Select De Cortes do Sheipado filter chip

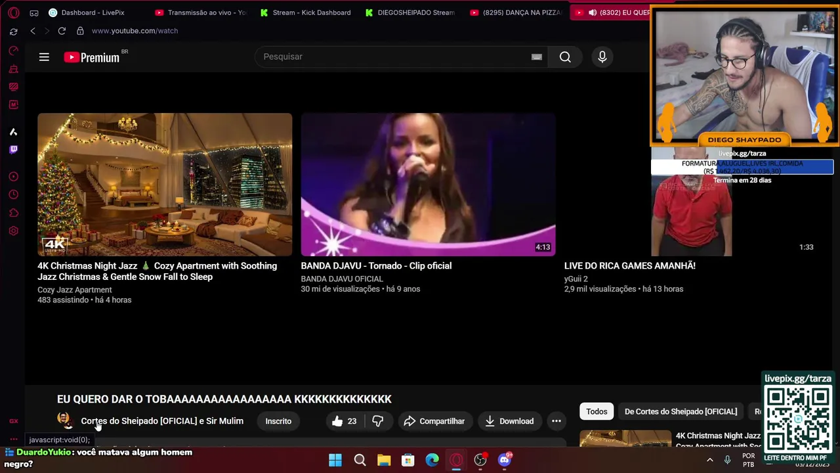[681, 411]
